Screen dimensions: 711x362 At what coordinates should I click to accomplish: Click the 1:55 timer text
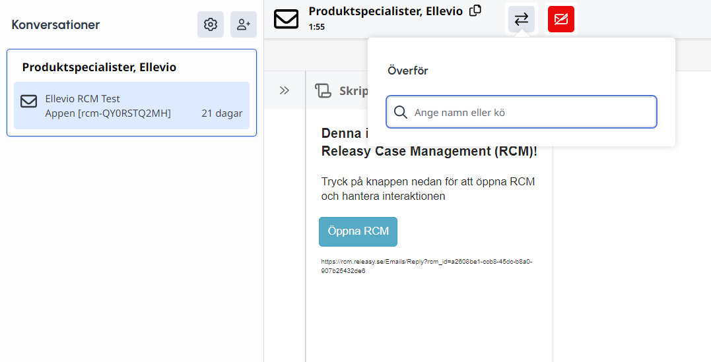[316, 27]
